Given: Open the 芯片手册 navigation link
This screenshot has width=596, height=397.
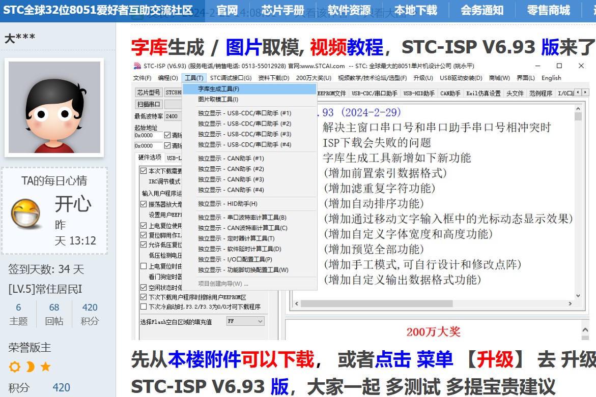Looking at the screenshot, I should [x=283, y=10].
